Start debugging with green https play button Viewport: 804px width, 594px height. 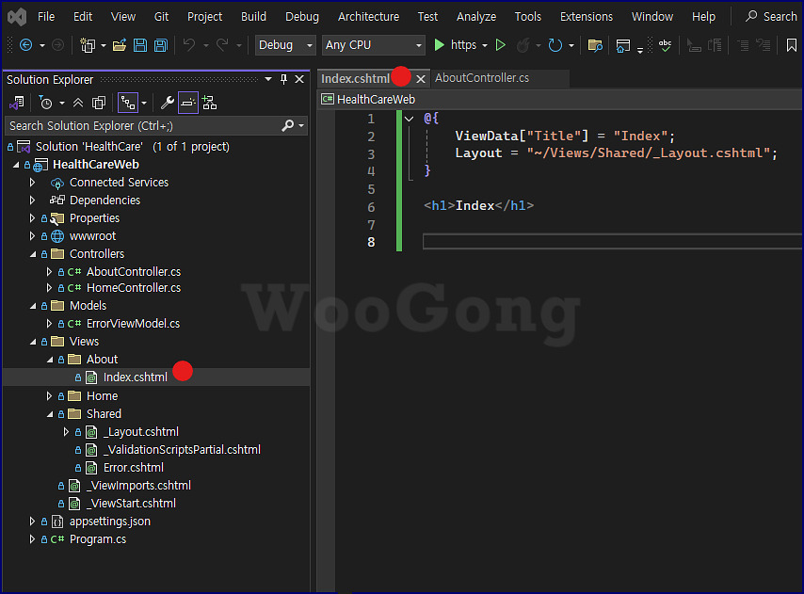tap(439, 45)
